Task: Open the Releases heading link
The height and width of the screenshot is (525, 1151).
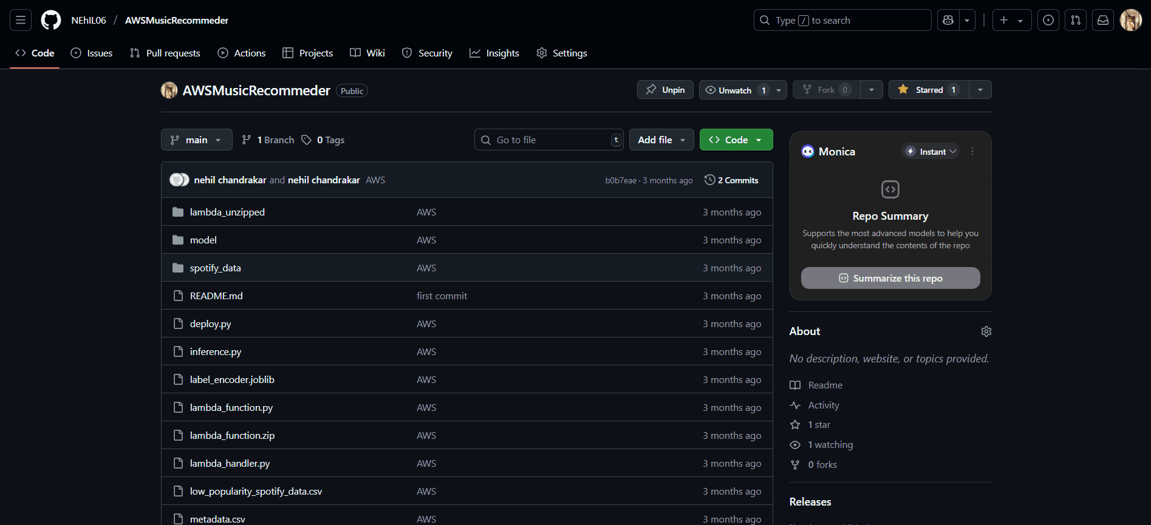Action: 810,502
